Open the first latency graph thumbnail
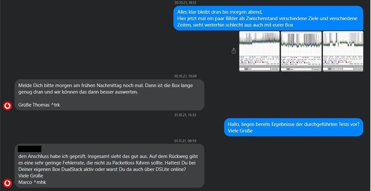 [x=259, y=51]
